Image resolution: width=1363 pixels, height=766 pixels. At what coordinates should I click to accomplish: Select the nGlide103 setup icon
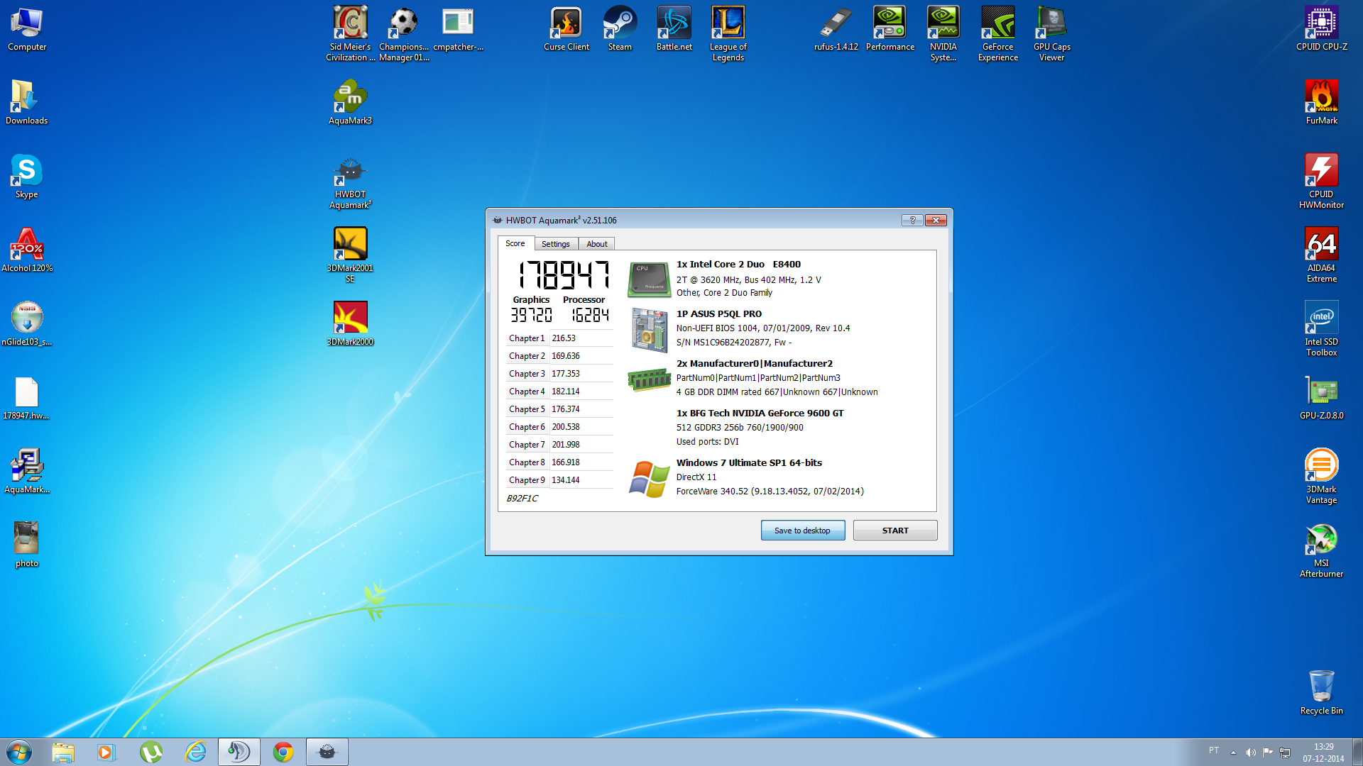[x=27, y=324]
